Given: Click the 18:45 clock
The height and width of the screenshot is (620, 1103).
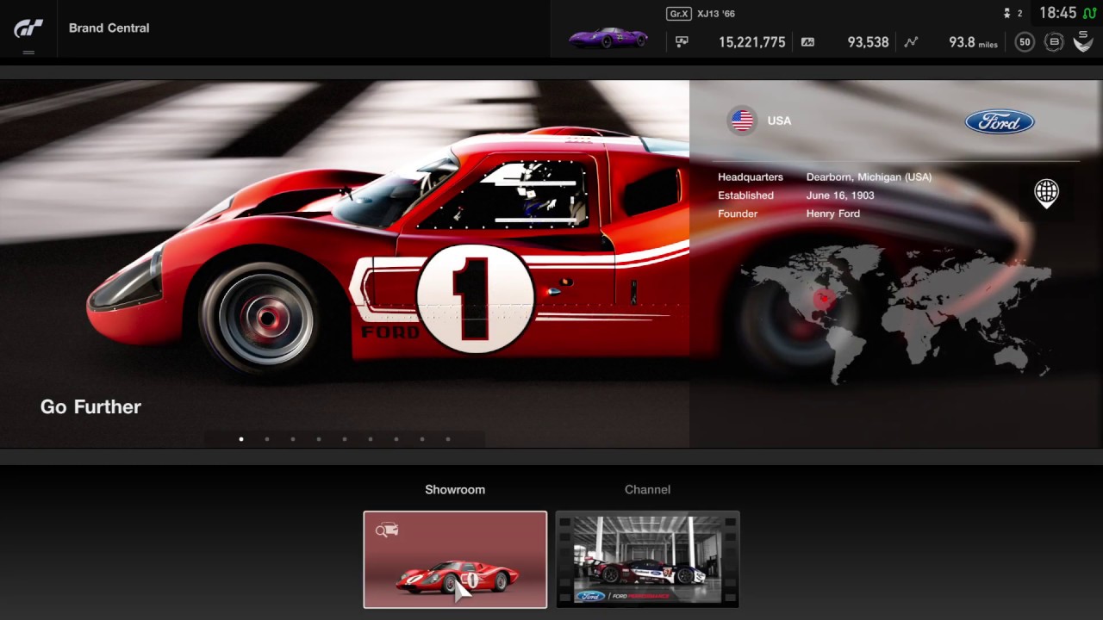Looking at the screenshot, I should pos(1057,13).
